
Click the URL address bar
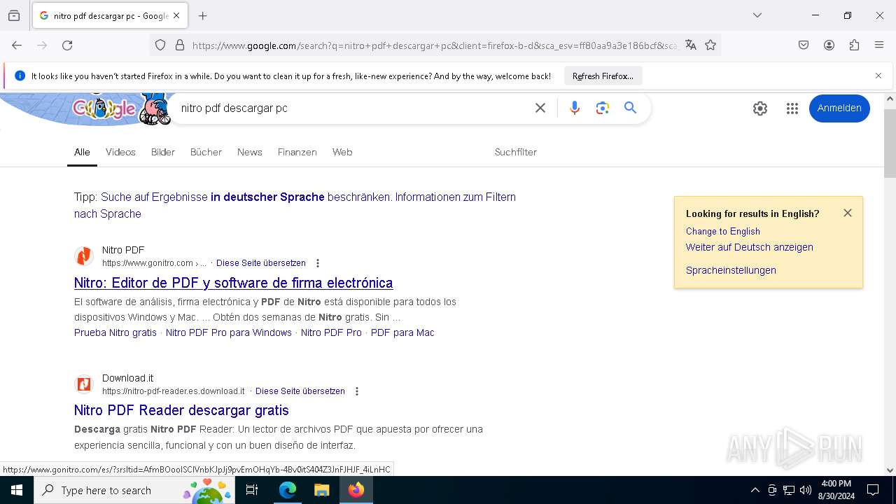pos(434,45)
